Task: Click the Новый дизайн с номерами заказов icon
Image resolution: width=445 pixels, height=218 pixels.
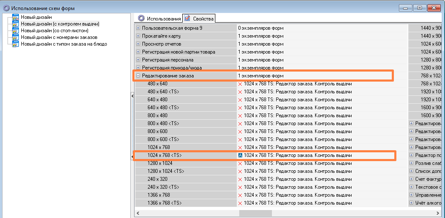Action: coord(16,37)
